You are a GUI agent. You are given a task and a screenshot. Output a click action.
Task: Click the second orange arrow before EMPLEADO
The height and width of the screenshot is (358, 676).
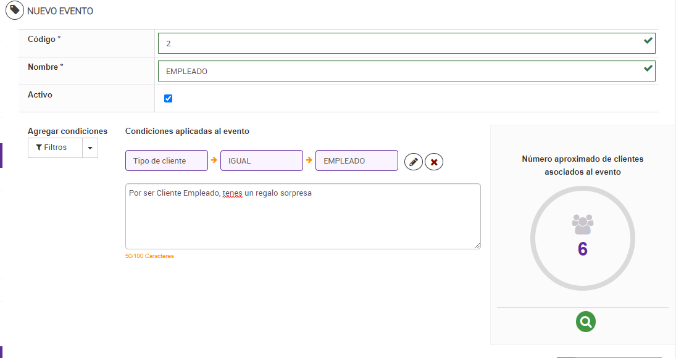point(309,160)
